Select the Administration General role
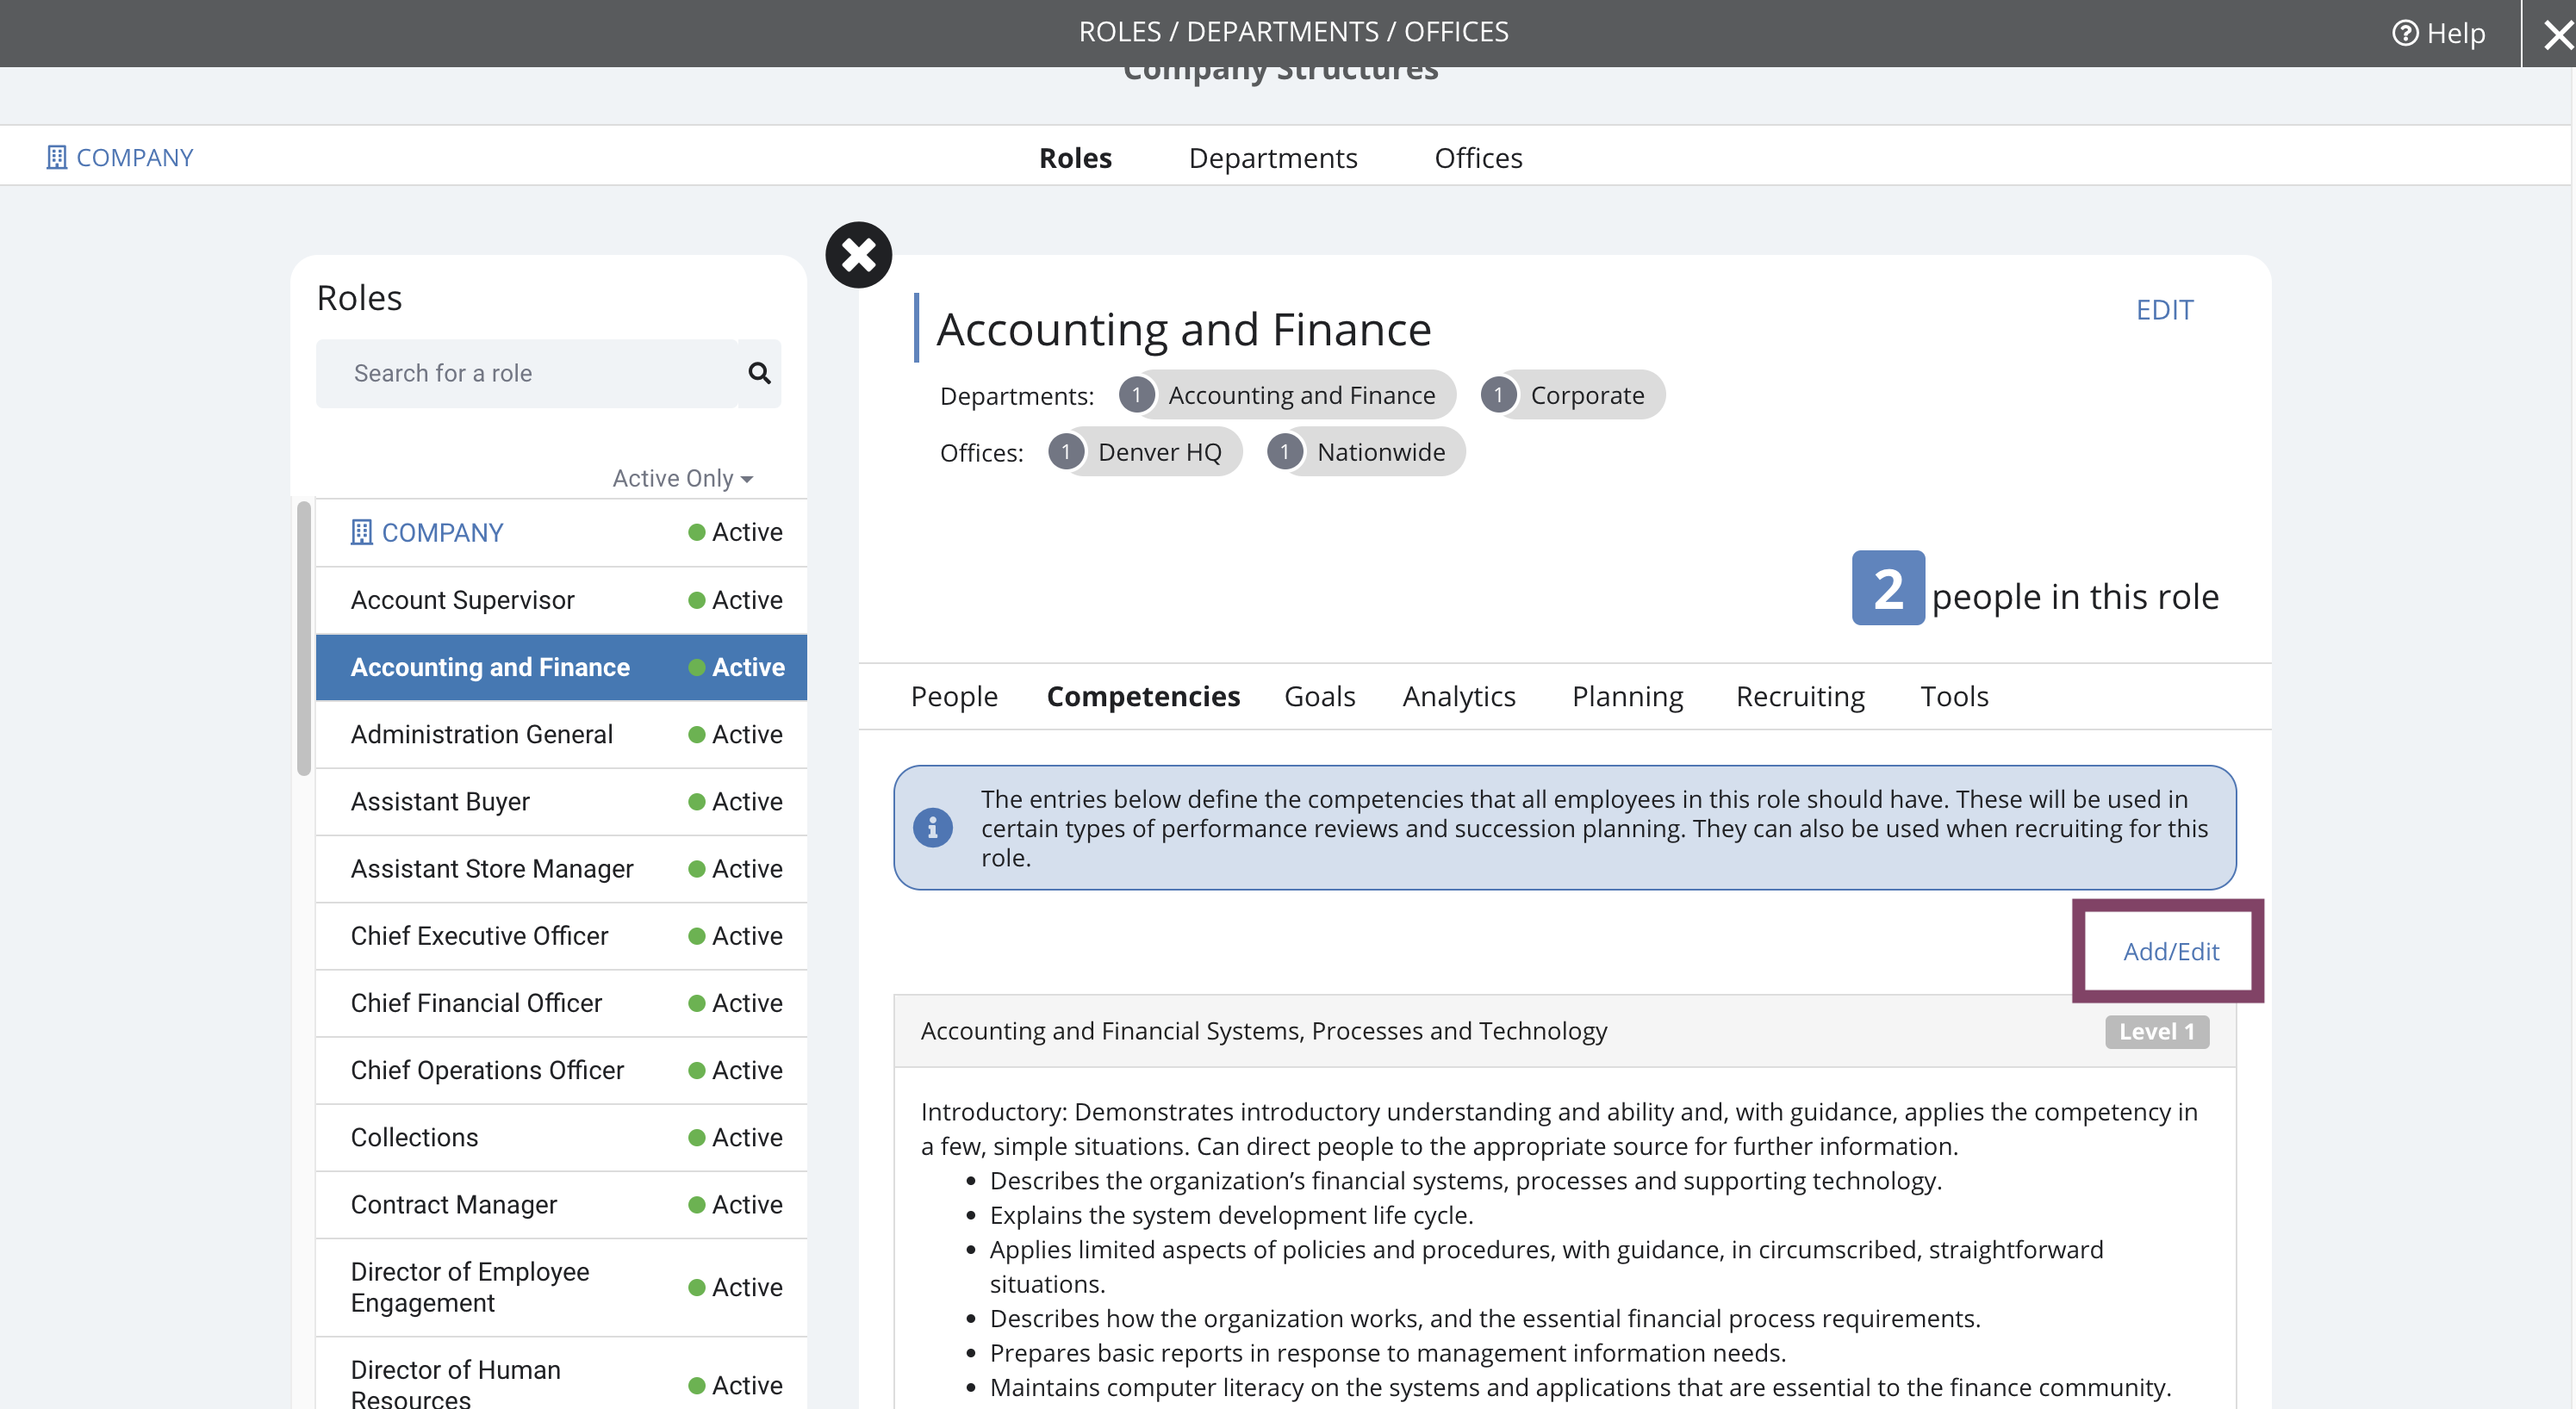2576x1409 pixels. (562, 734)
